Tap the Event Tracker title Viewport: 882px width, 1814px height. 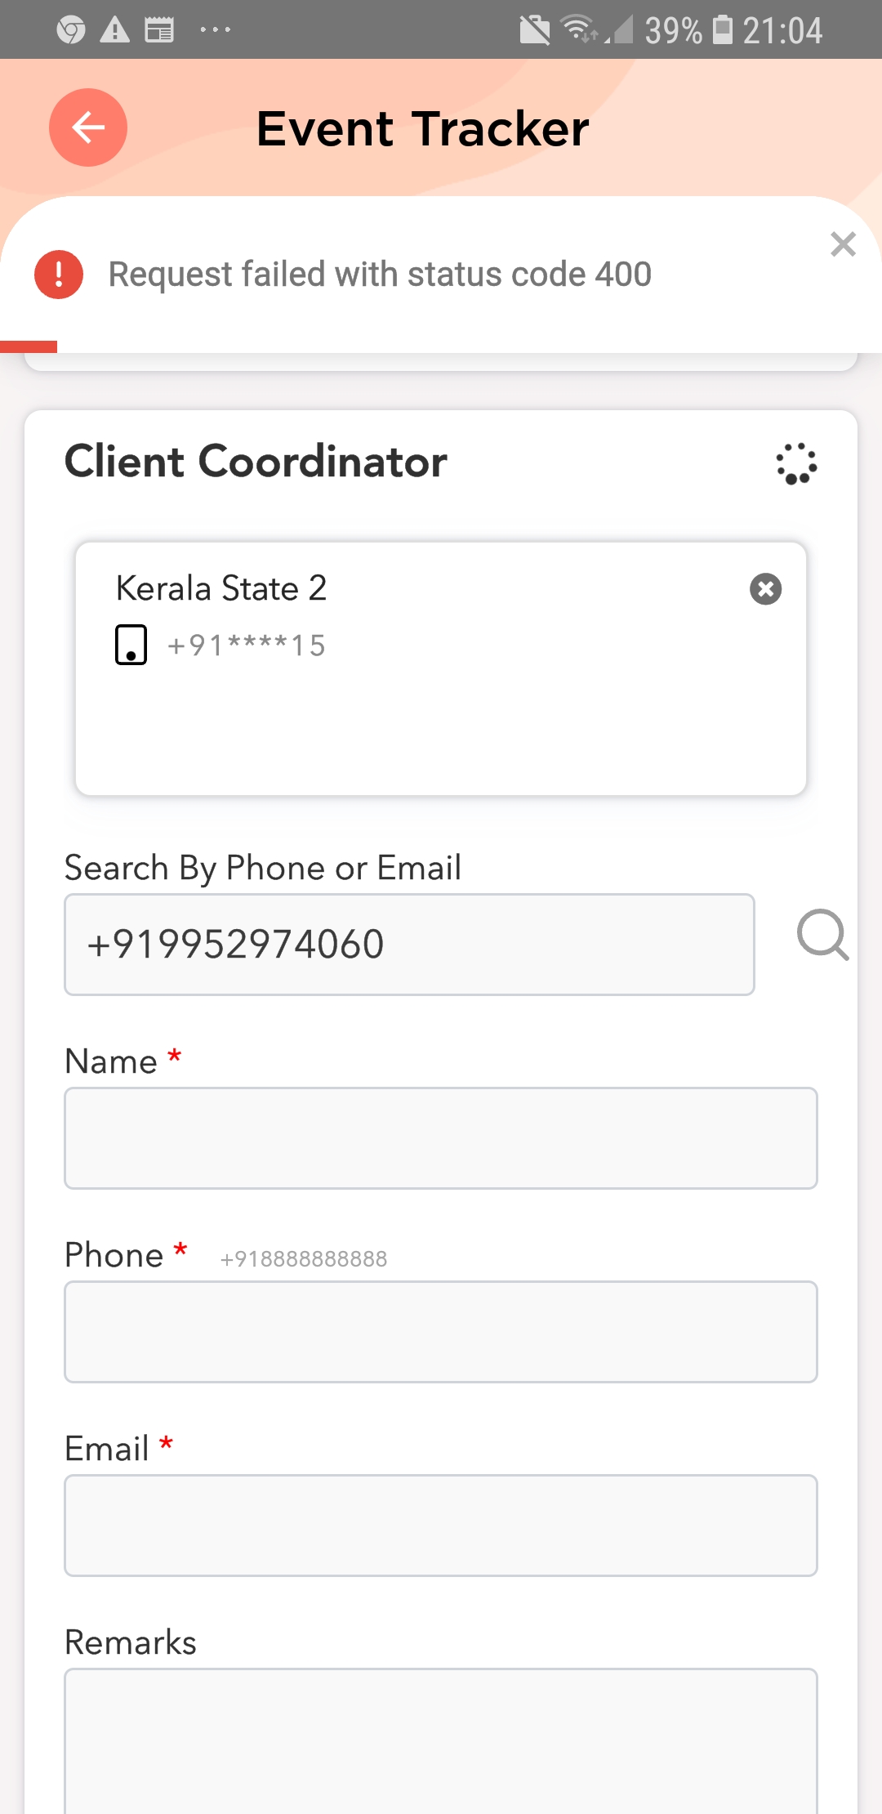point(422,128)
